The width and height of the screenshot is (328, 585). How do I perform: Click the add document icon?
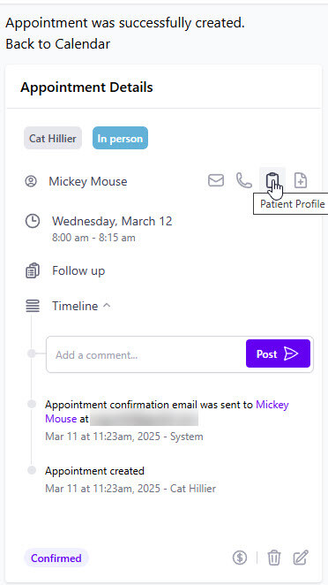301,181
